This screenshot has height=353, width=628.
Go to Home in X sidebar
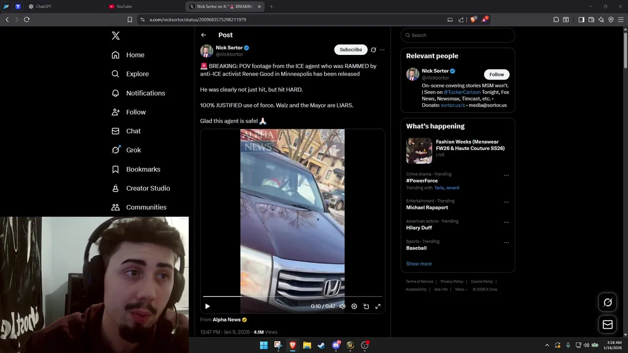coord(128,55)
